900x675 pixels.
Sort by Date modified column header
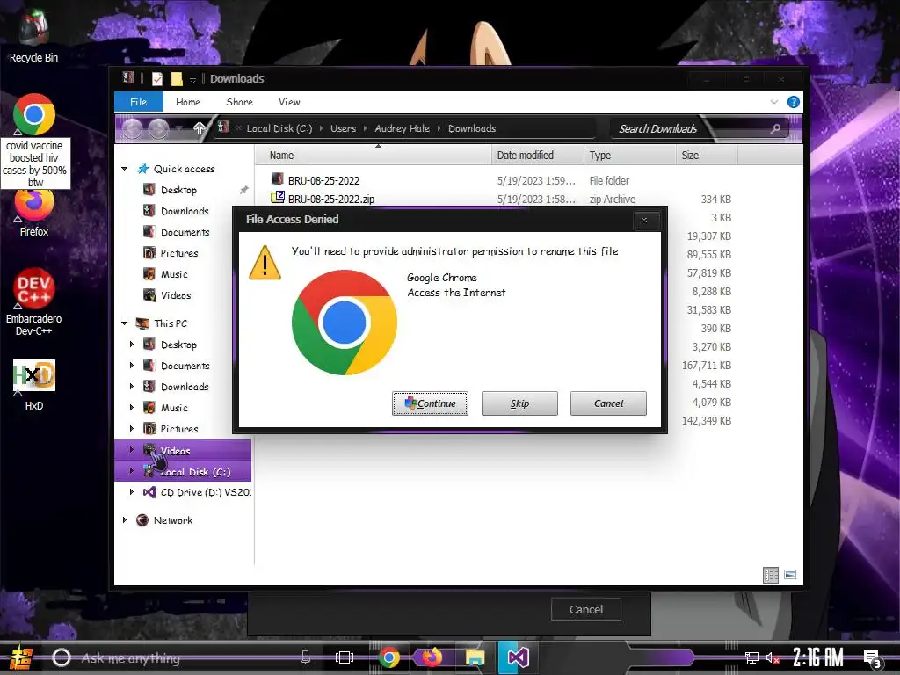click(x=538, y=155)
